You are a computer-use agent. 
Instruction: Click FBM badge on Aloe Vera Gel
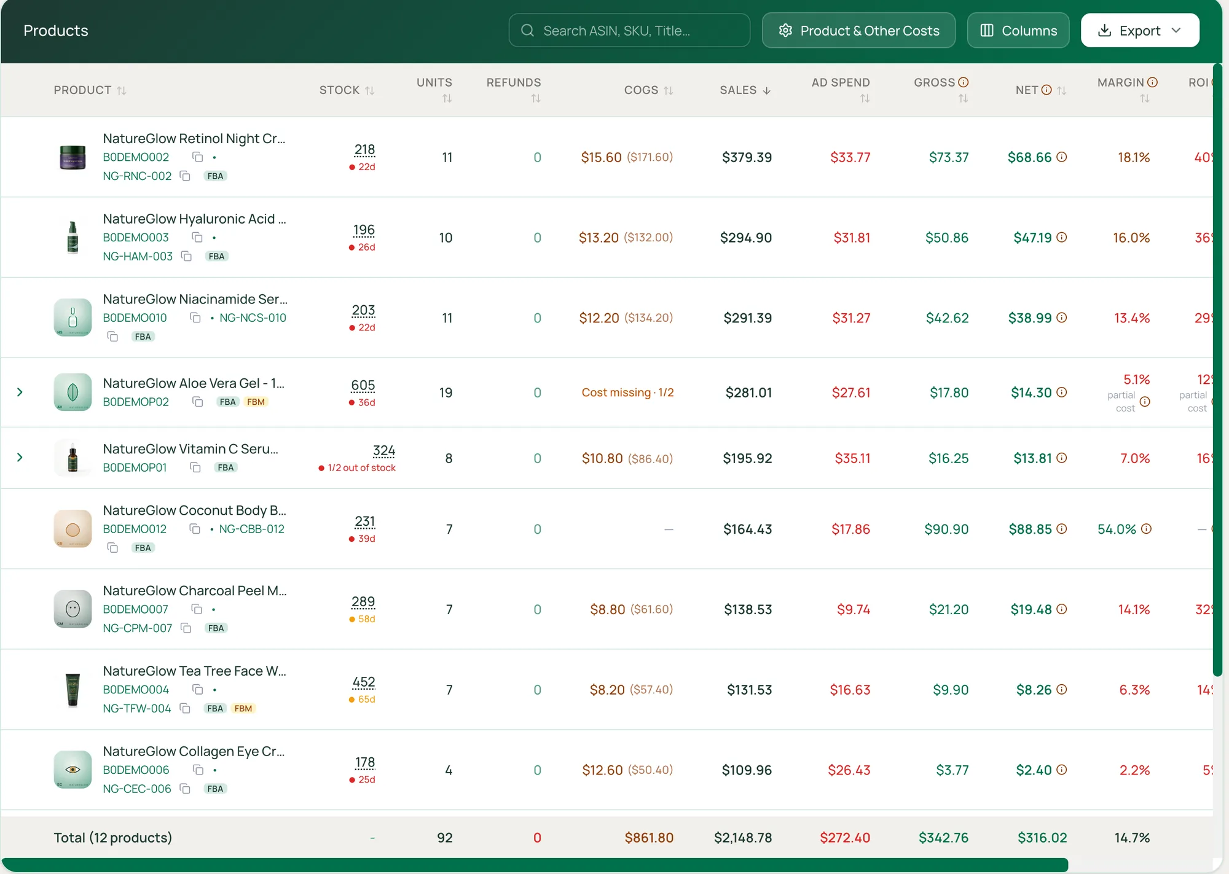256,402
